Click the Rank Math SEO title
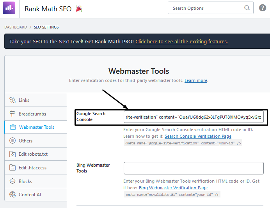The width and height of the screenshot is (270, 208). (x=48, y=9)
